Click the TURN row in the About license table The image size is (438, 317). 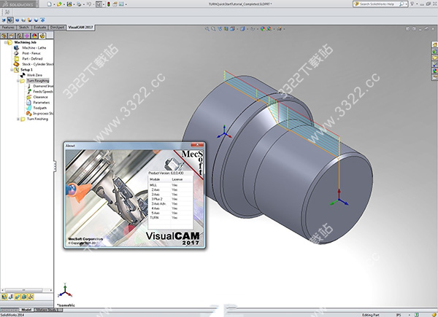170,218
